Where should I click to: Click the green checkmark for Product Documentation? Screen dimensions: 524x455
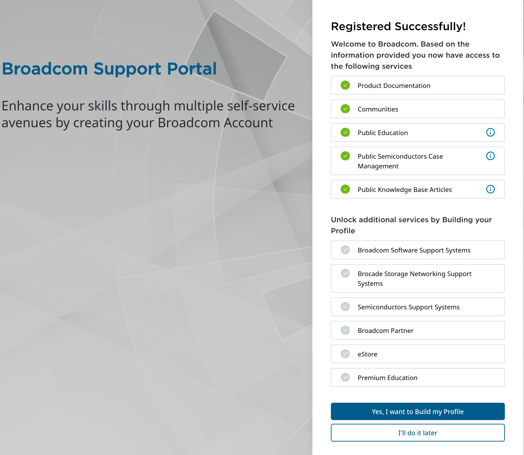[345, 85]
